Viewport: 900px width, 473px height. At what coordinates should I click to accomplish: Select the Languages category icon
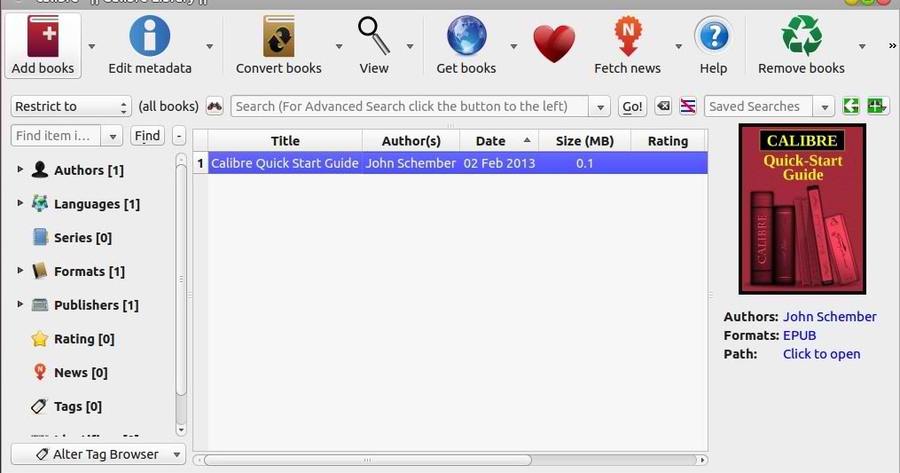click(40, 203)
